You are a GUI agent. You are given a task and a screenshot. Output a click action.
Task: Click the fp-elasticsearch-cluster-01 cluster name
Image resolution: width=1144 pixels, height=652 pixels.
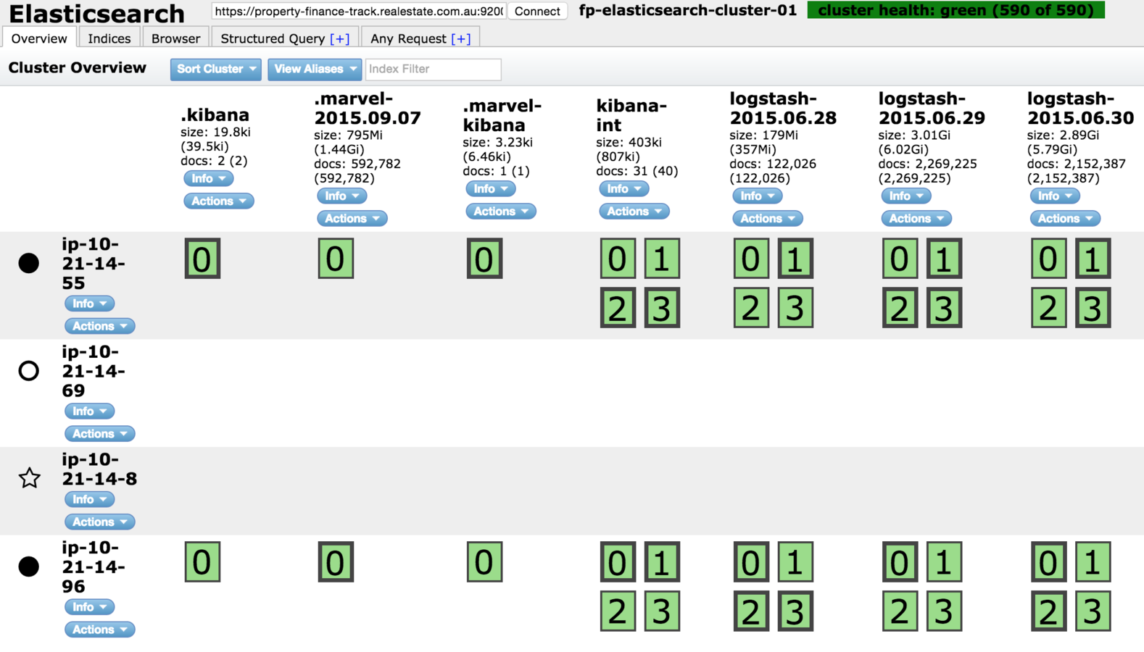pyautogui.click(x=688, y=10)
